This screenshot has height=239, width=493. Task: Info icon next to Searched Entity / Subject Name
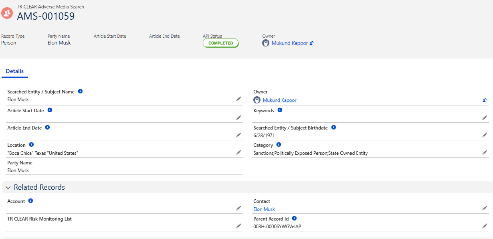[80, 91]
